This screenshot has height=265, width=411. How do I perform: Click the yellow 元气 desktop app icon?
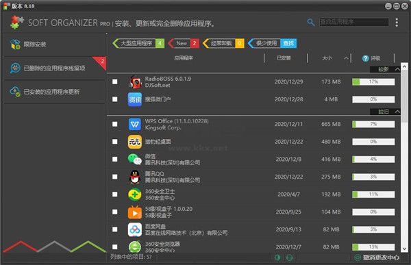135,142
